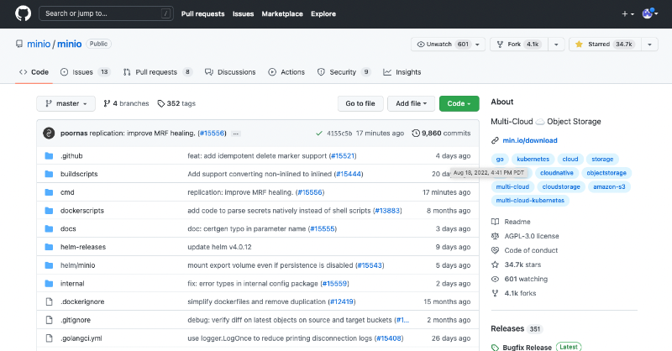Viewport: 672px width, 351px height.
Task: Click the repository icon before minio/minio
Action: coord(19,44)
